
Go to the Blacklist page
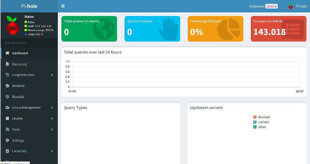click(29, 97)
